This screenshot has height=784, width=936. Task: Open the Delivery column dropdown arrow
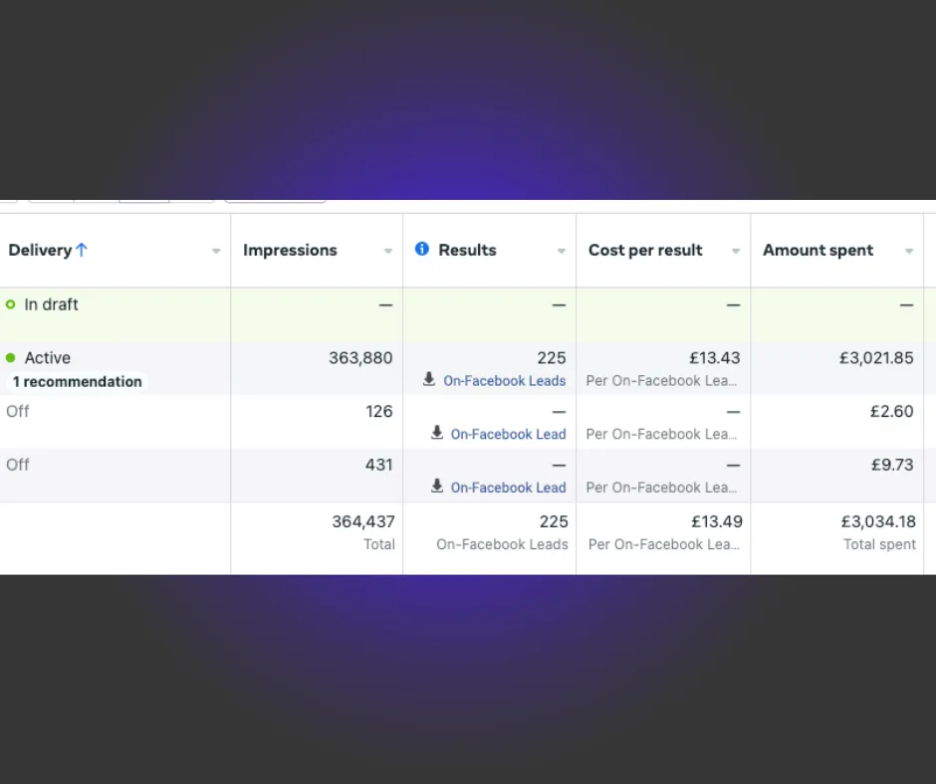(x=216, y=251)
